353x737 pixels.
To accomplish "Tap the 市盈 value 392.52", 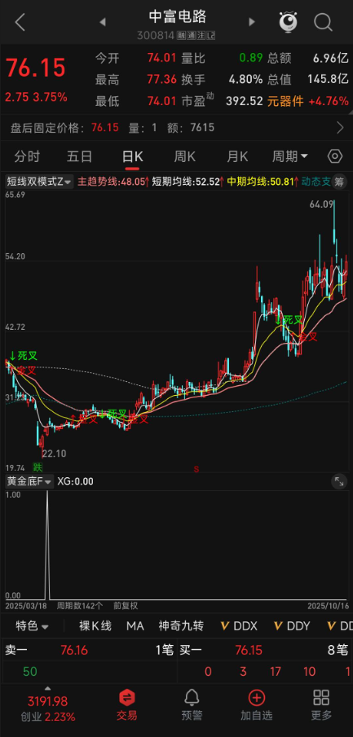I will pos(245,101).
